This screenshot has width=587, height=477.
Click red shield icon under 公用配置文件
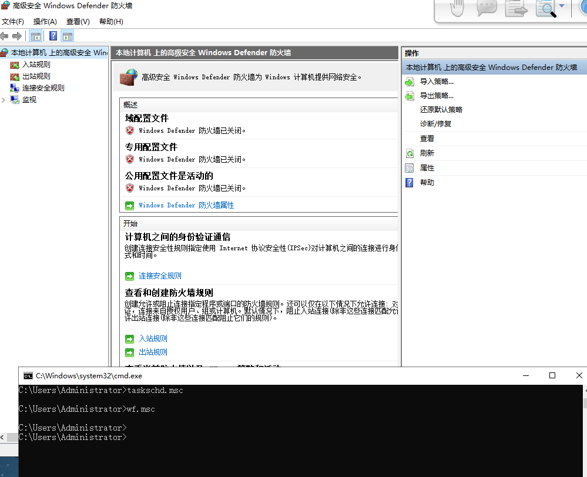(130, 188)
